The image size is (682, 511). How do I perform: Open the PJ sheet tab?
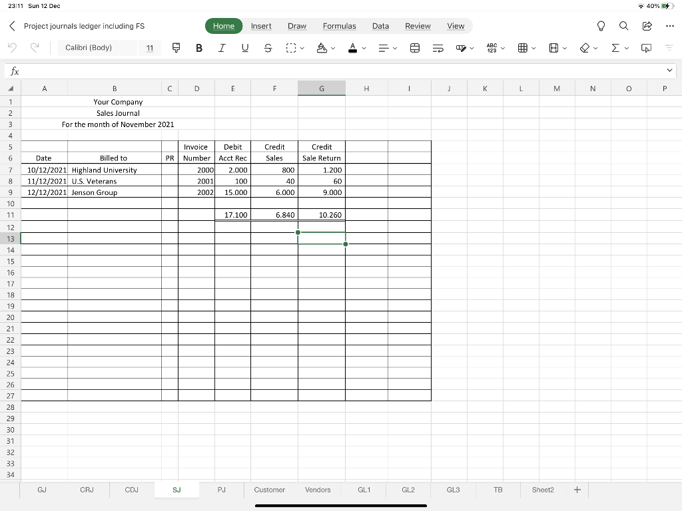coord(221,490)
